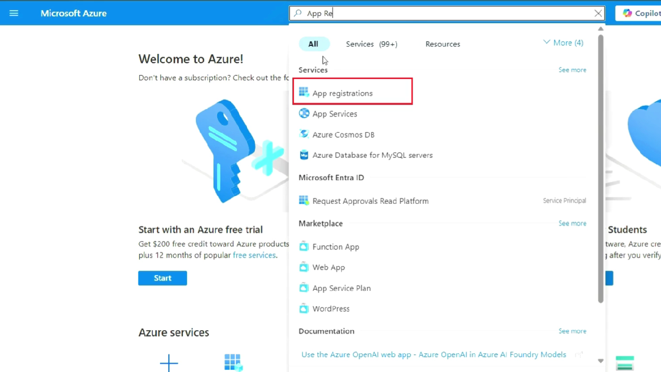
Task: Click the Start free trial button
Action: pyautogui.click(x=162, y=278)
